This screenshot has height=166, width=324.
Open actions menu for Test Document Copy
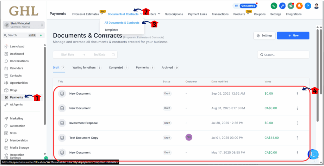pyautogui.click(x=297, y=138)
